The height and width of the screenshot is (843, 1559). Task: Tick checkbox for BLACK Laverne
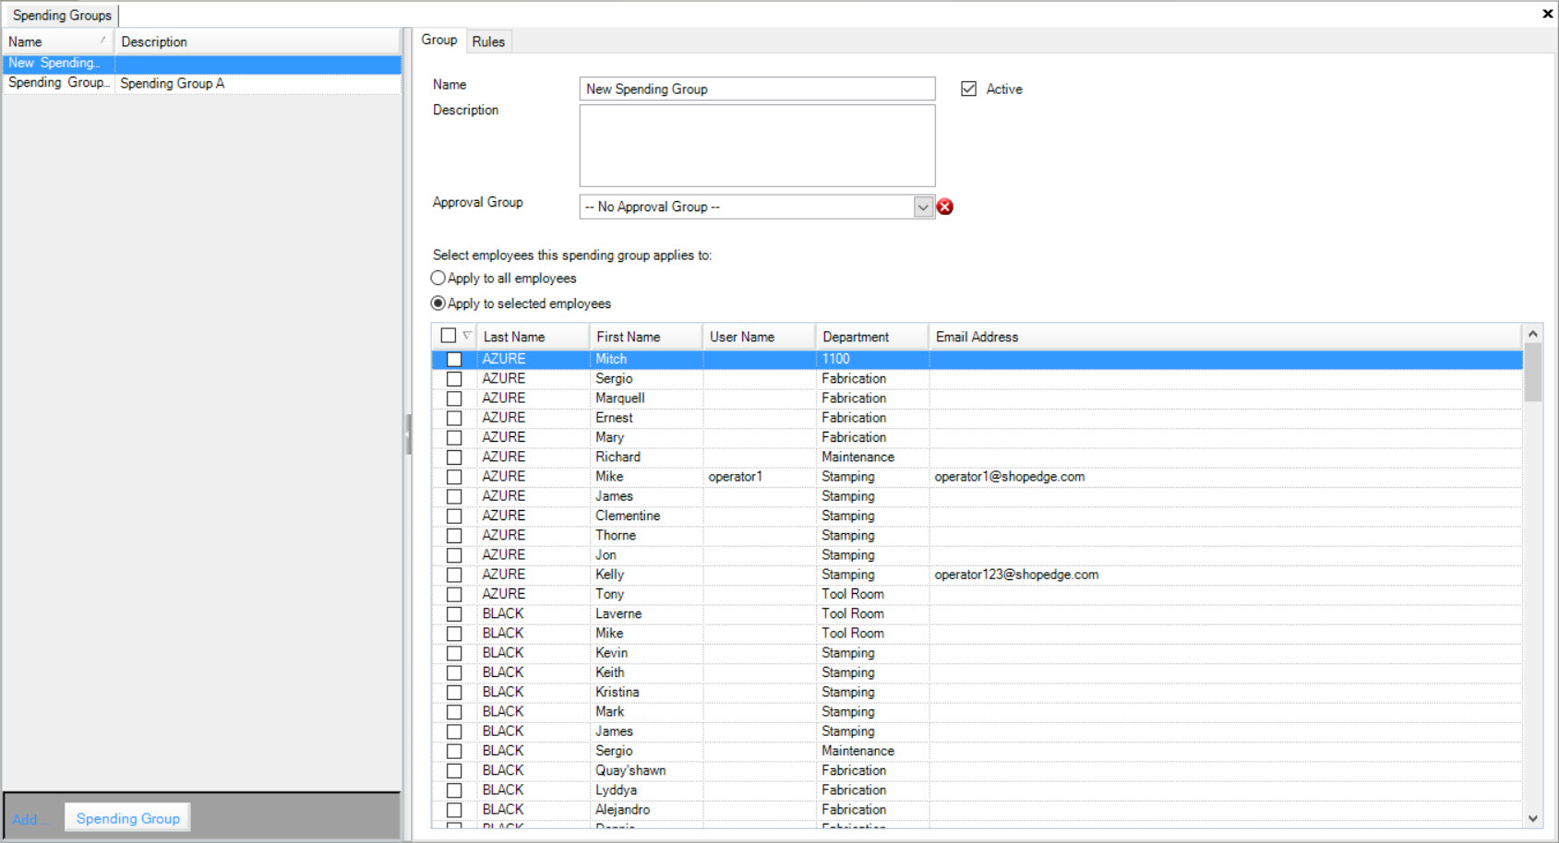pyautogui.click(x=454, y=614)
